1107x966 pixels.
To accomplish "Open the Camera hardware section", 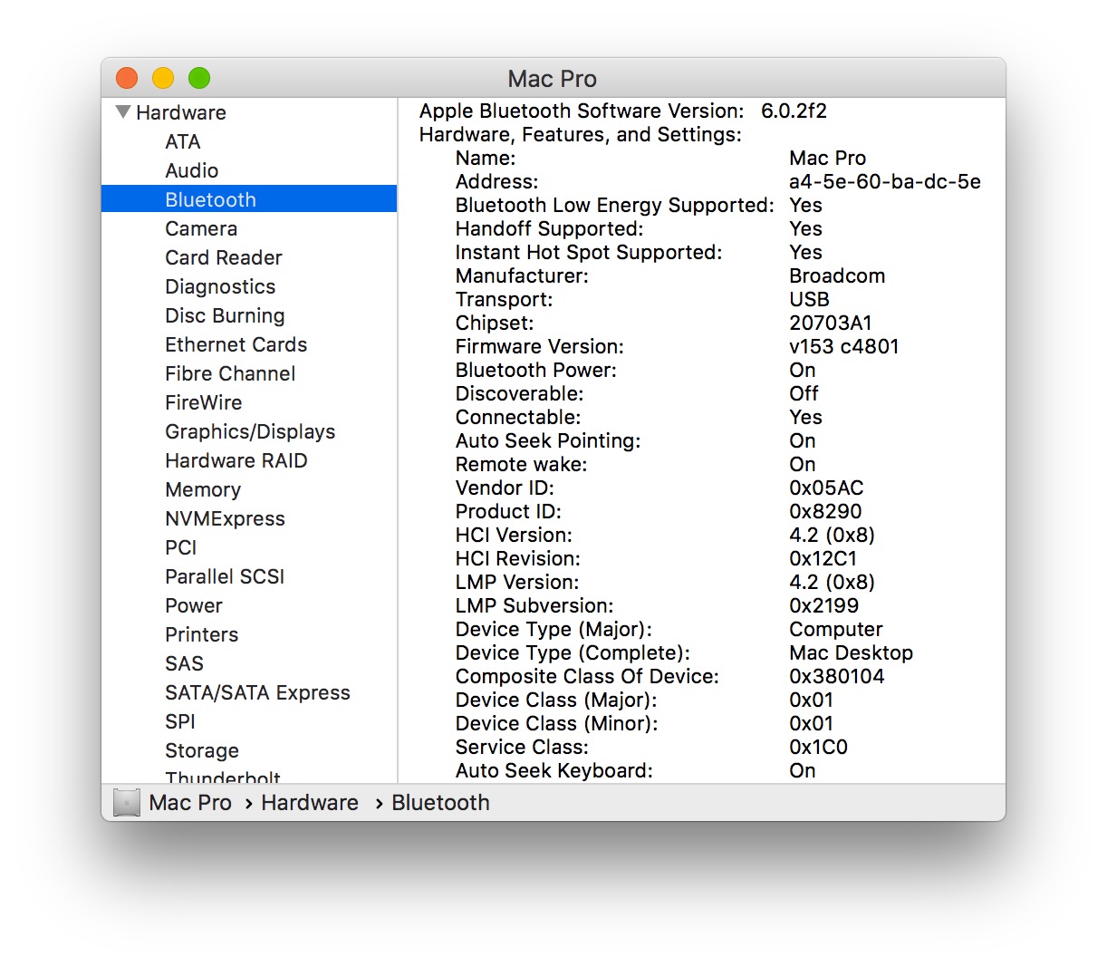I will coord(201,228).
